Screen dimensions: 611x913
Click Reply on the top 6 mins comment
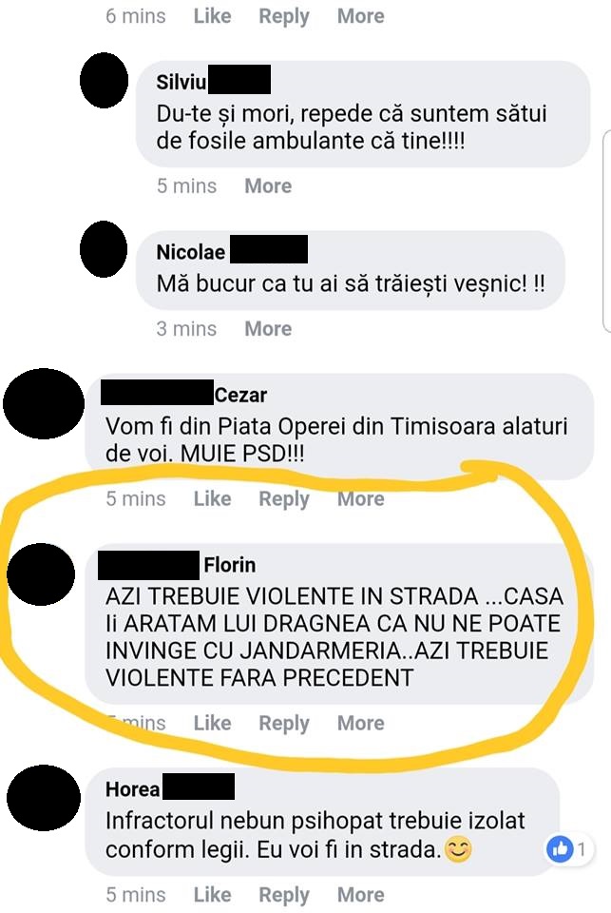coord(284,16)
